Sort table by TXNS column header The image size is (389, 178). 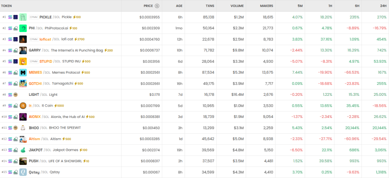click(x=210, y=6)
